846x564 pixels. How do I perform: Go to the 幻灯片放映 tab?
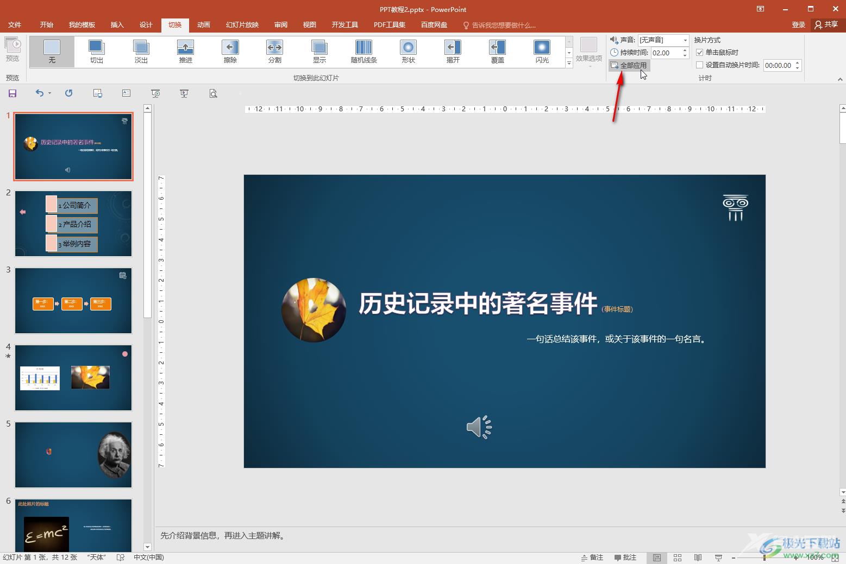242,25
